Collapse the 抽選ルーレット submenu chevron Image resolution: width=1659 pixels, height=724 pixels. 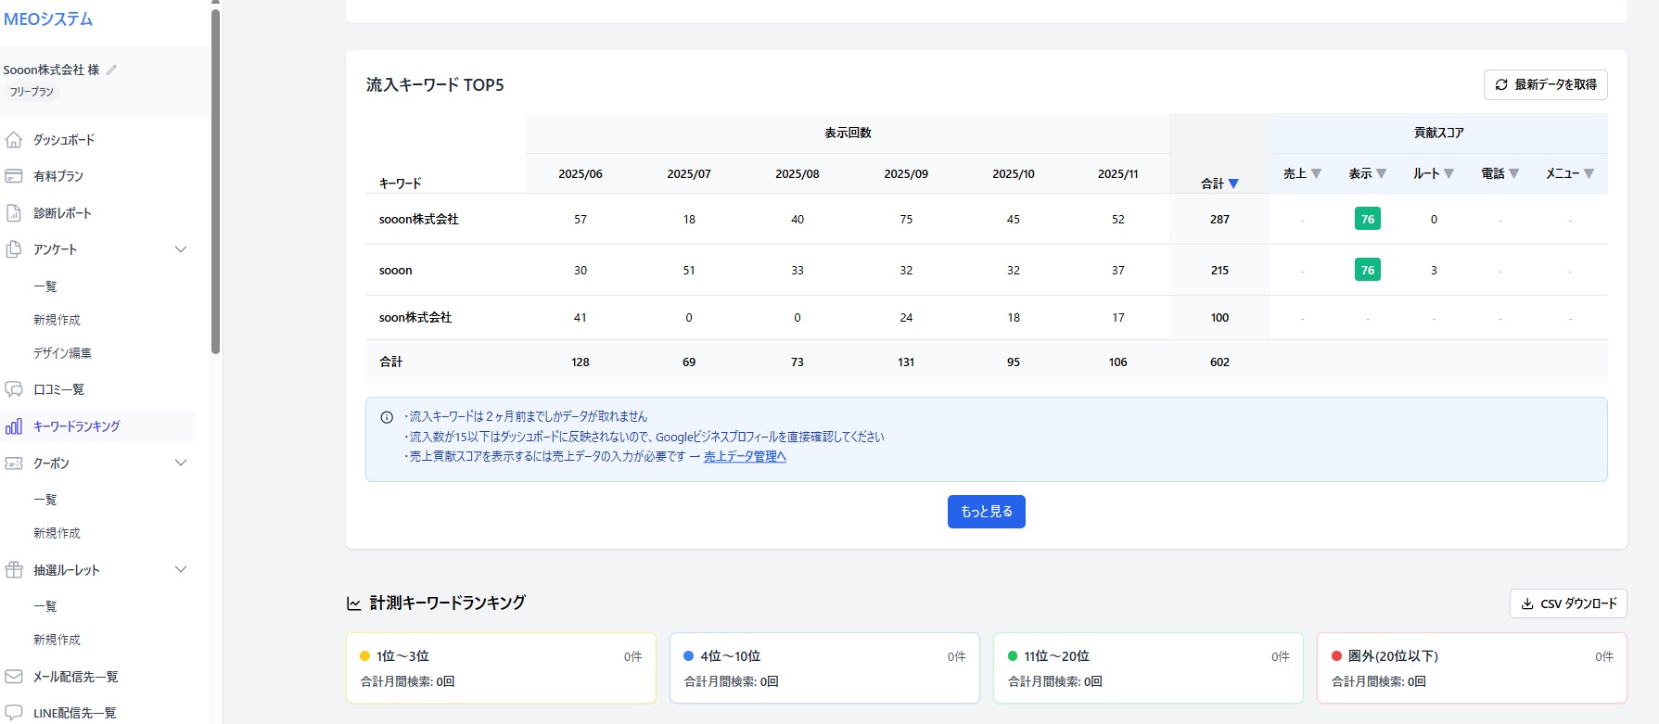[x=181, y=569]
